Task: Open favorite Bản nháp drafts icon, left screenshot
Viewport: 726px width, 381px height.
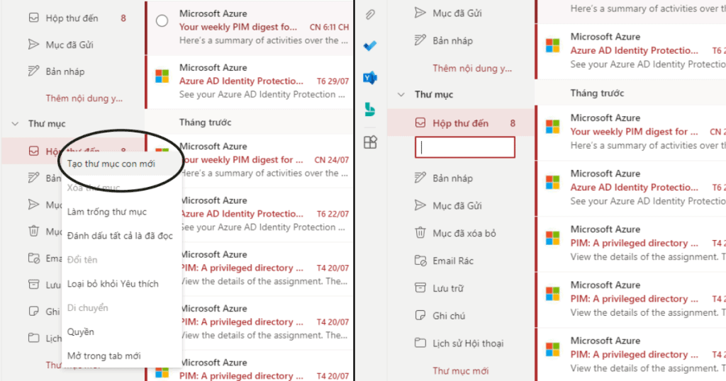Action: [x=34, y=72]
